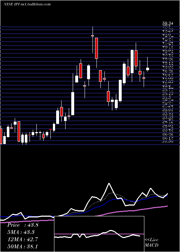Select the 5MA : 43.3 value
180x252 pixels.
[x=21, y=232]
